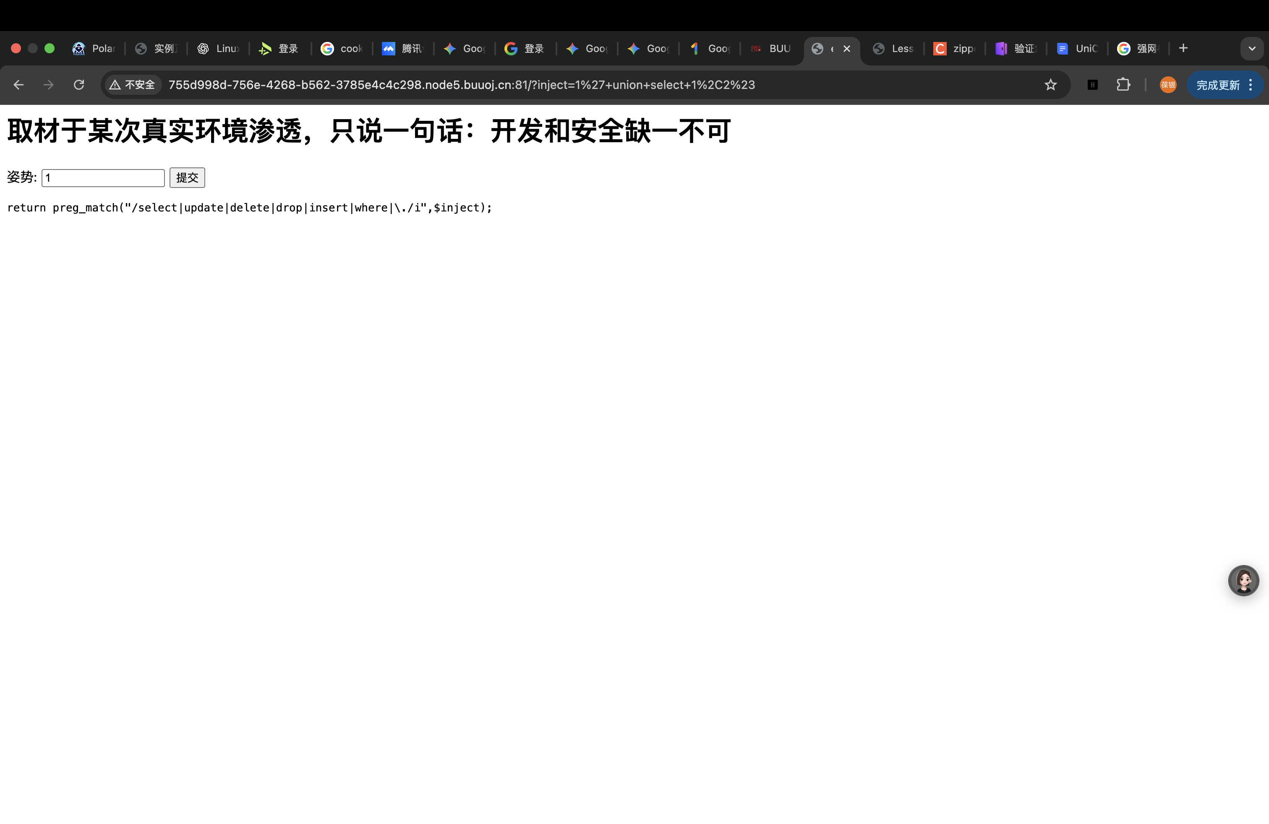Click the preg_match filter code text
This screenshot has height=824, width=1269.
tap(250, 208)
